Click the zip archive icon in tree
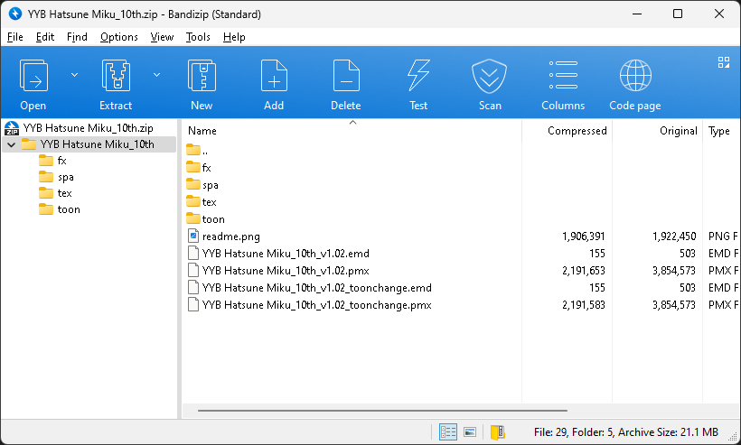The image size is (741, 445). point(12,128)
